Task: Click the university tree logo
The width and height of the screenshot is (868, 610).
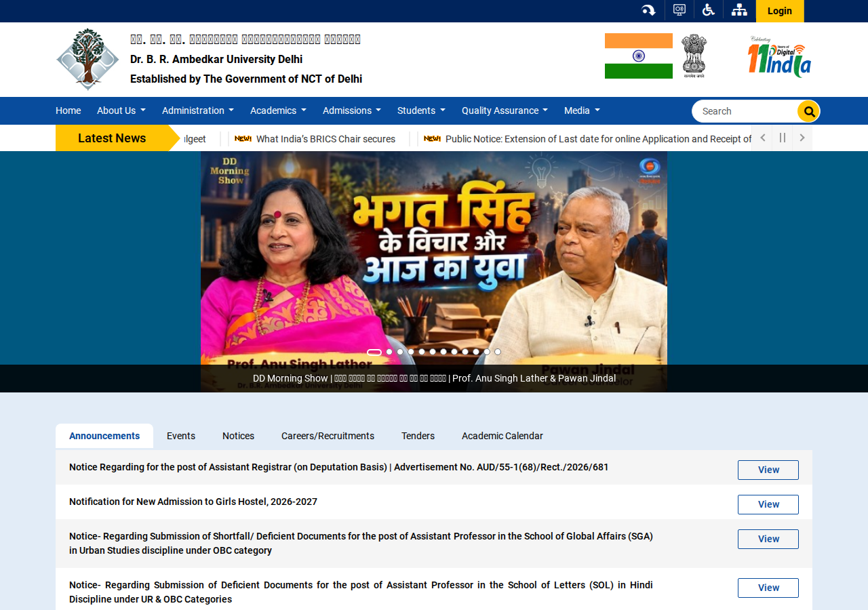Action: pyautogui.click(x=87, y=59)
